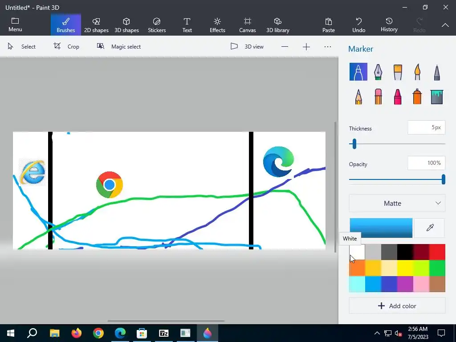
Task: Click the Add color button
Action: click(397, 305)
